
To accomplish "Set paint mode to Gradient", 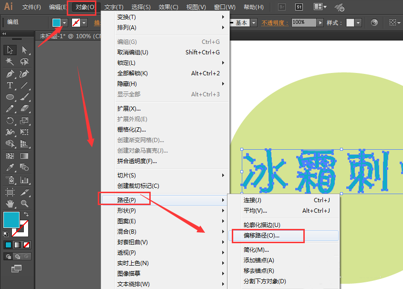I will point(17,245).
